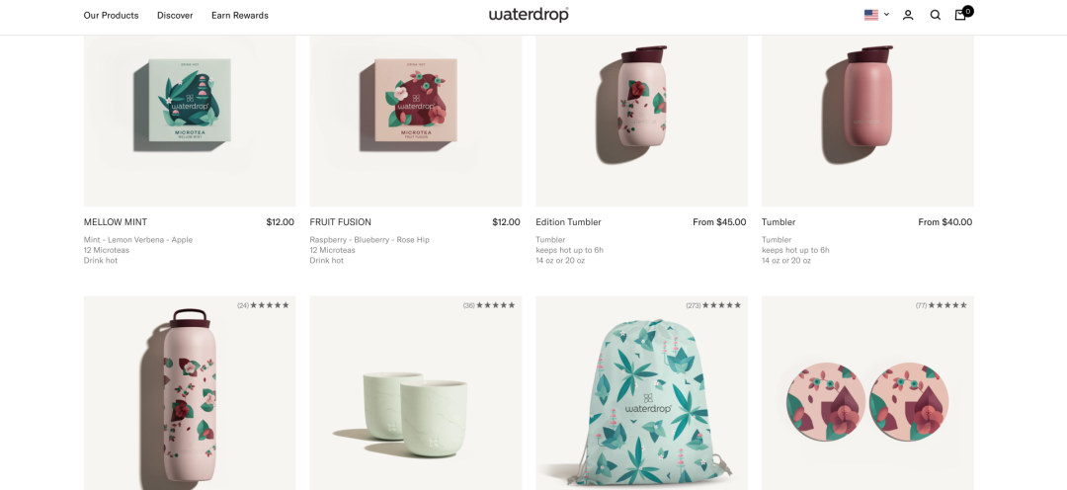Open the Discover menu
This screenshot has width=1067, height=490.
(x=175, y=15)
